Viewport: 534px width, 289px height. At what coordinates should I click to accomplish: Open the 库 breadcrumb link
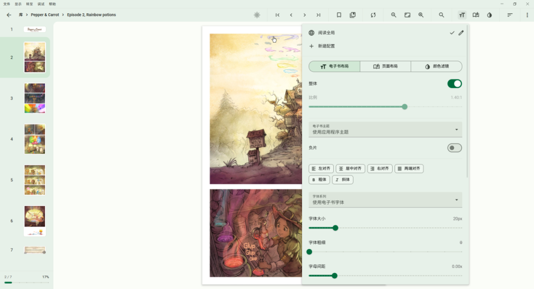pyautogui.click(x=21, y=15)
